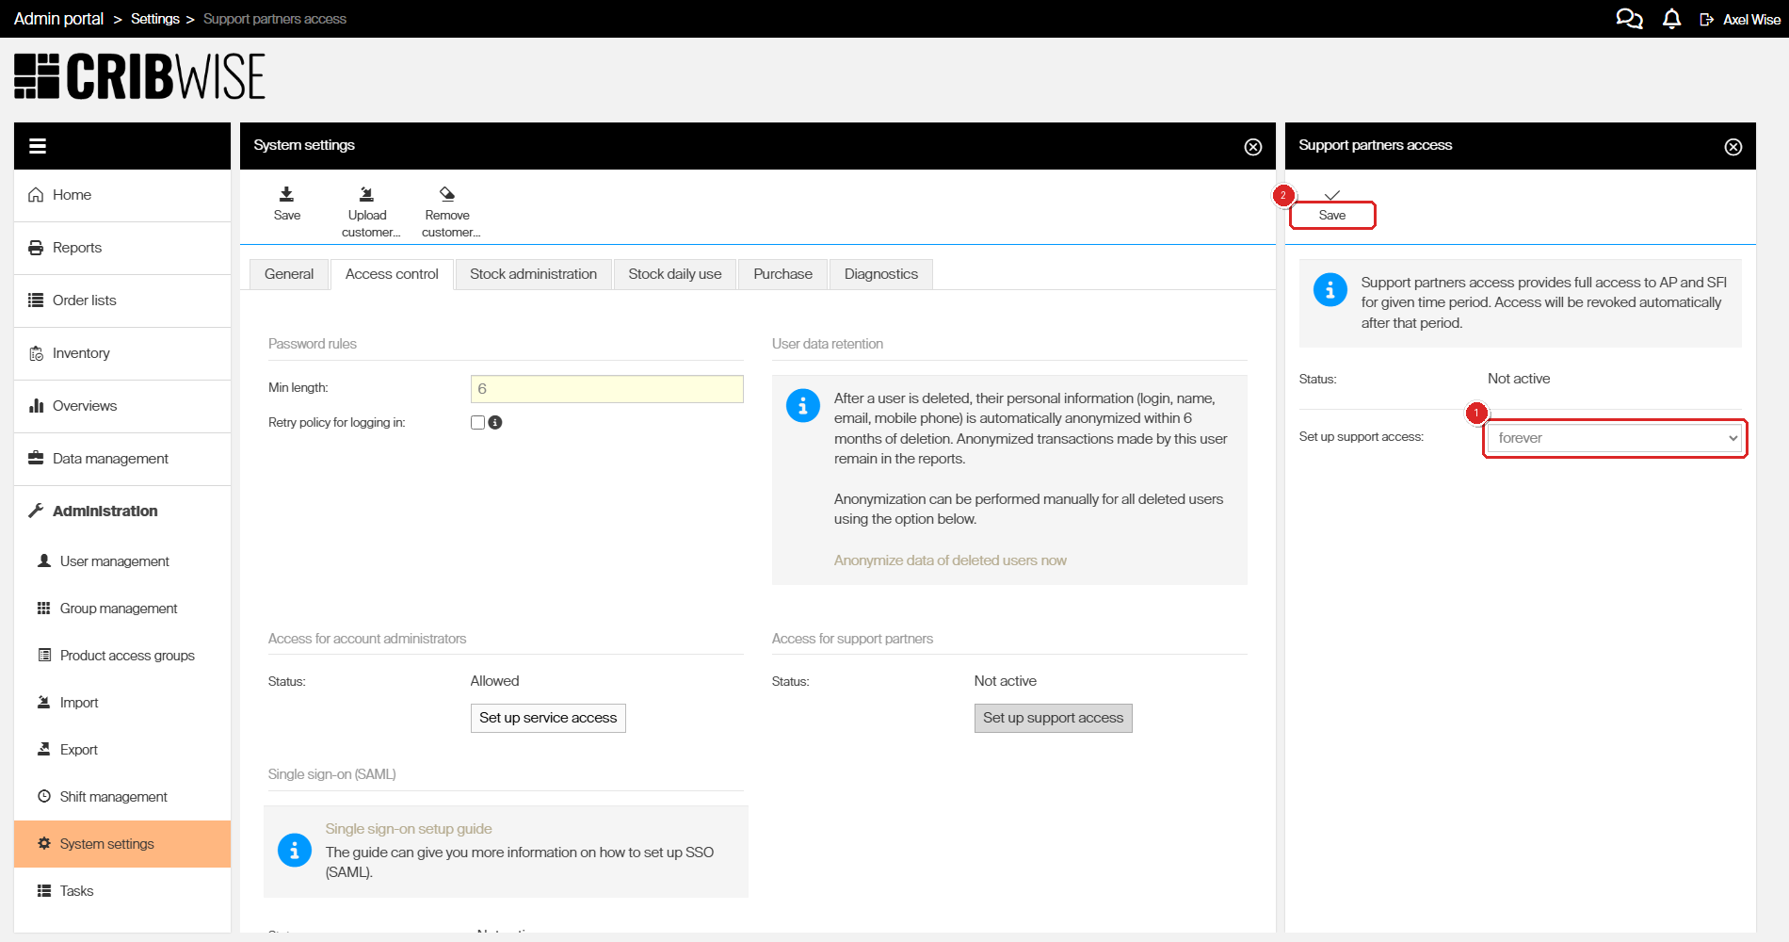Switch to the Stock administration tab
The width and height of the screenshot is (1789, 942).
tap(533, 274)
